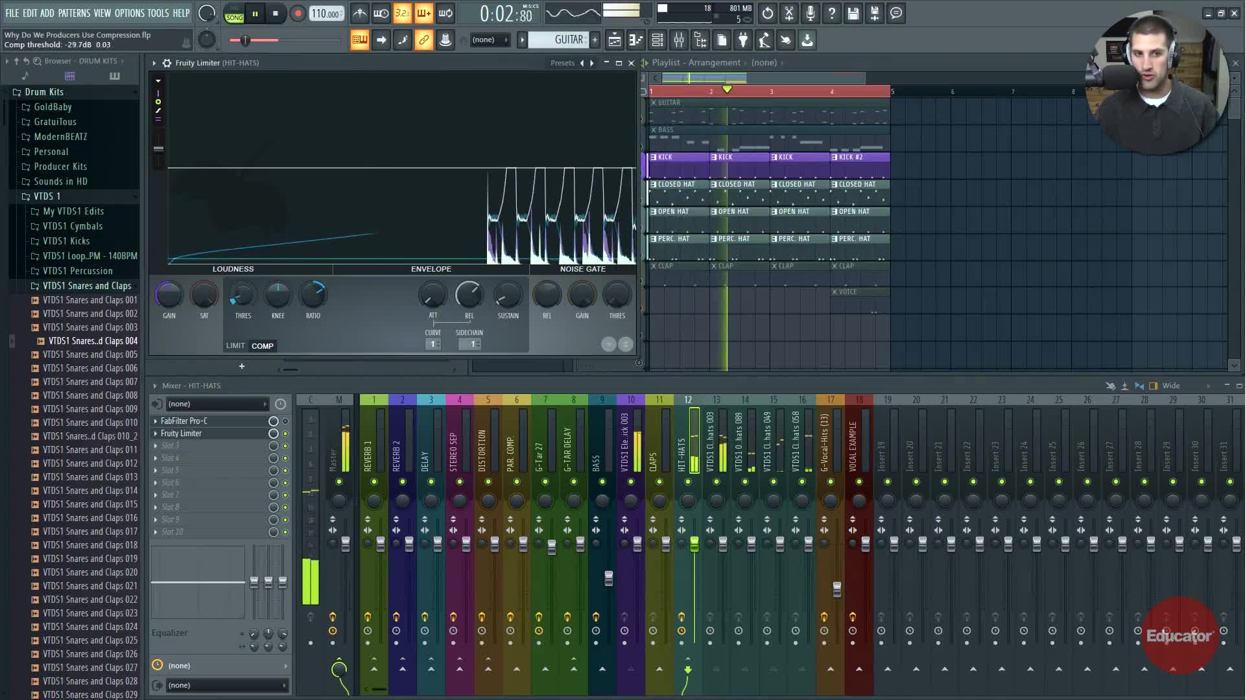This screenshot has height=700, width=1245.
Task: Open the Fruity Limiter options arrow menu
Action: coord(154,63)
